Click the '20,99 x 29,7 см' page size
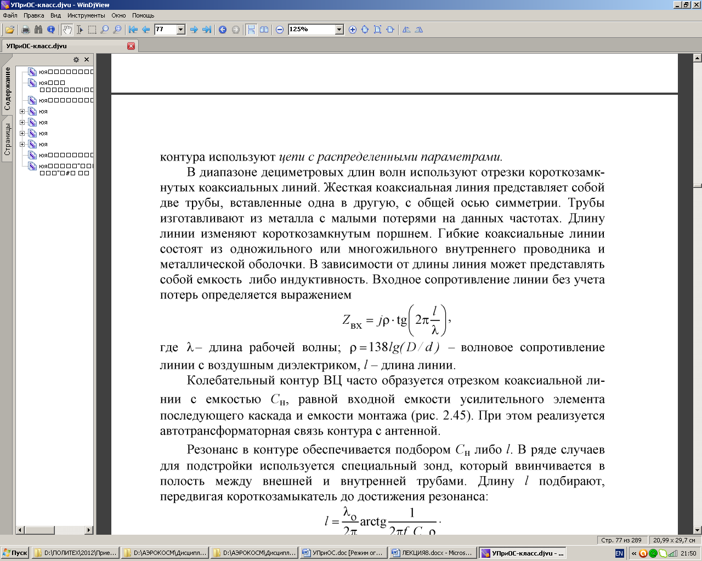Image resolution: width=702 pixels, height=561 pixels. click(x=674, y=540)
